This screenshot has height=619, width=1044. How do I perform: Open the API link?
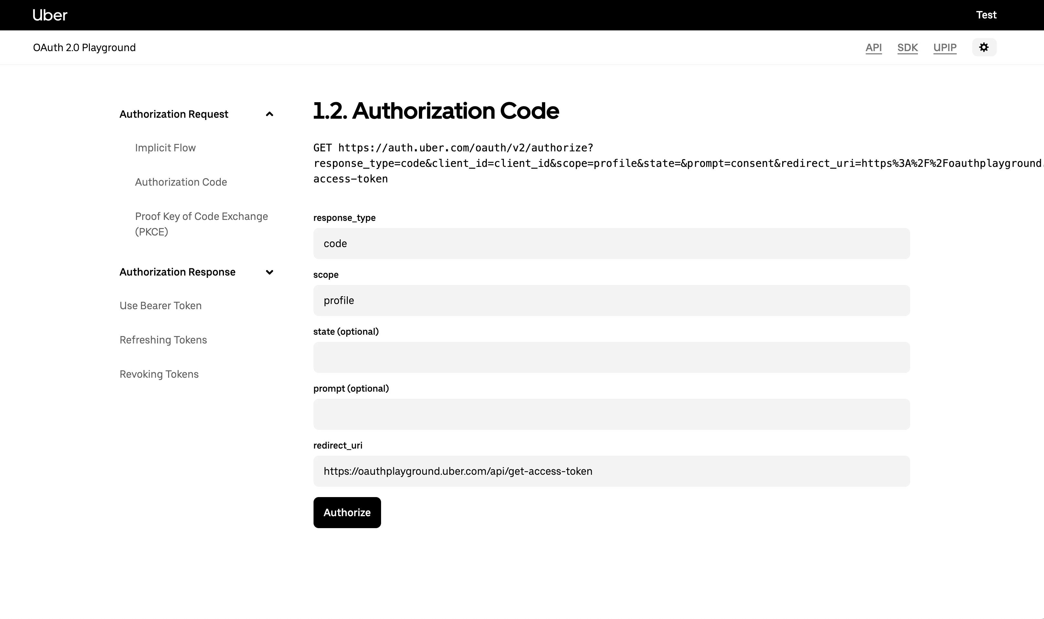[x=874, y=48]
